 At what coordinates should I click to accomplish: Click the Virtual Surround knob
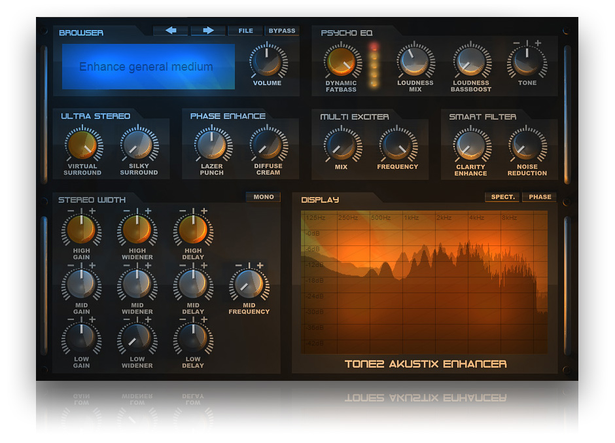(82, 145)
